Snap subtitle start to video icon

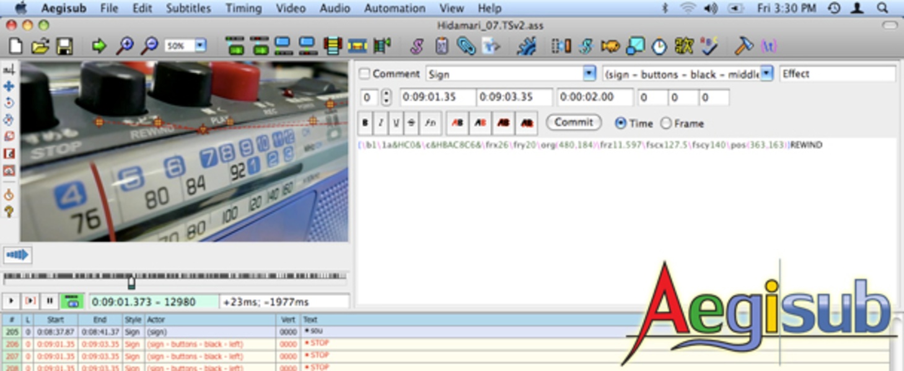pyautogui.click(x=283, y=46)
